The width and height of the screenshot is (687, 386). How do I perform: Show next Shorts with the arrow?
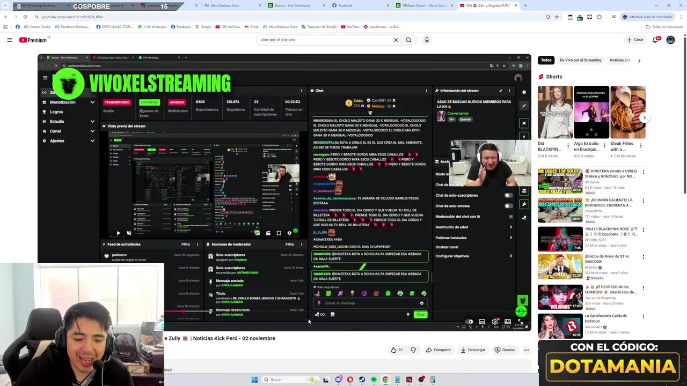coord(645,117)
